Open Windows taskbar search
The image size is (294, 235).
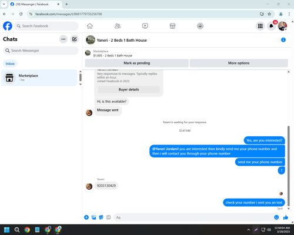[17, 230]
